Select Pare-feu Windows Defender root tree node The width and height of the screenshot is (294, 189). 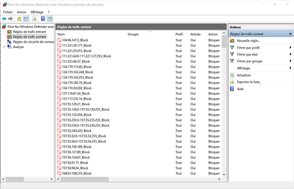click(31, 27)
